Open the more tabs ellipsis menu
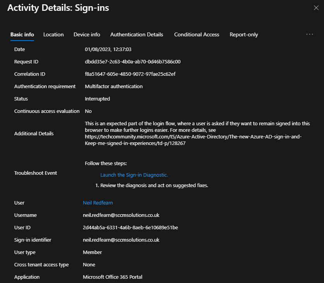Screen dimensions: 324x283 (310, 34)
